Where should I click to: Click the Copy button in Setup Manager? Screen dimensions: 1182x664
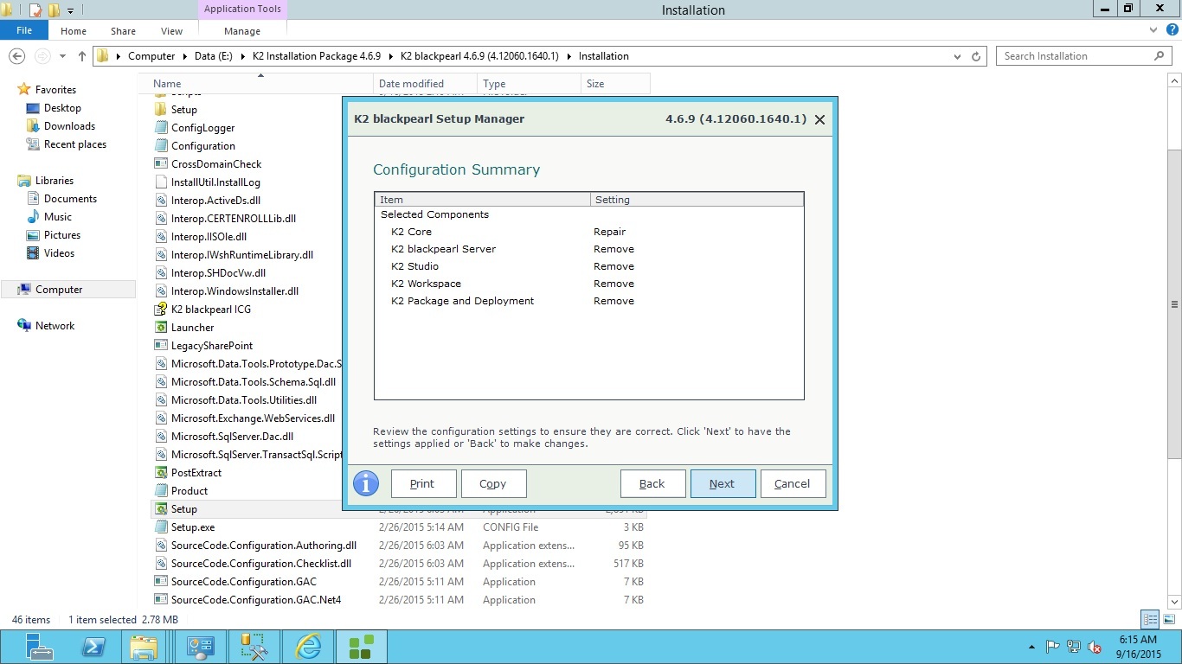click(492, 483)
